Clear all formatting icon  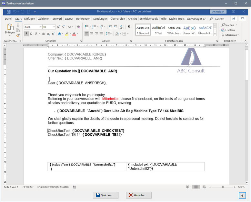[78, 27]
